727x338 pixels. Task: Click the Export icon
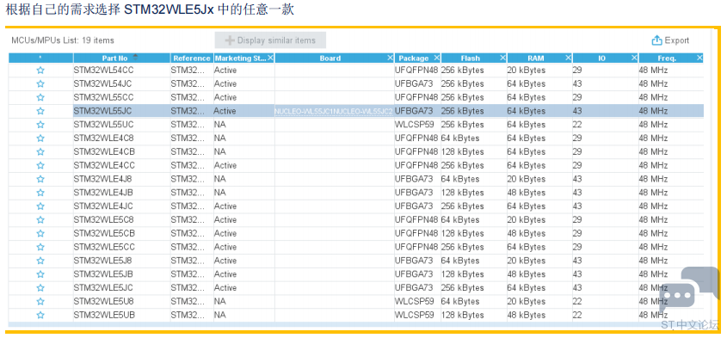pos(656,40)
